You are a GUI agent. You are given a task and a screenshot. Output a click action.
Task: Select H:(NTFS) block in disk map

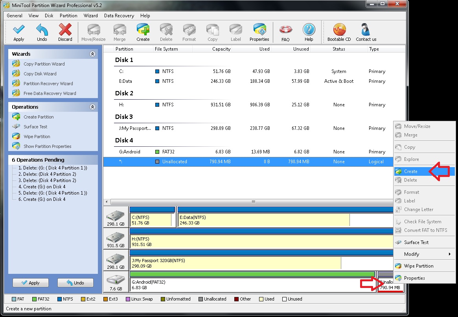click(261, 239)
